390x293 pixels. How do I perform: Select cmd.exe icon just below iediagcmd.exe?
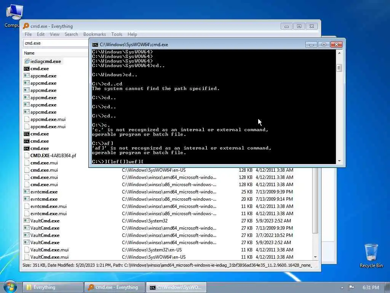click(27, 69)
